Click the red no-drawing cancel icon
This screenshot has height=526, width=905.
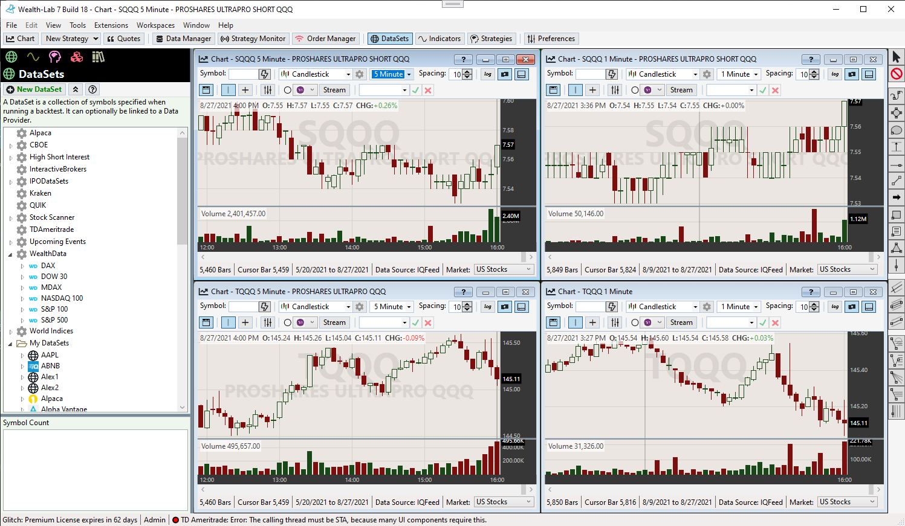click(x=896, y=74)
